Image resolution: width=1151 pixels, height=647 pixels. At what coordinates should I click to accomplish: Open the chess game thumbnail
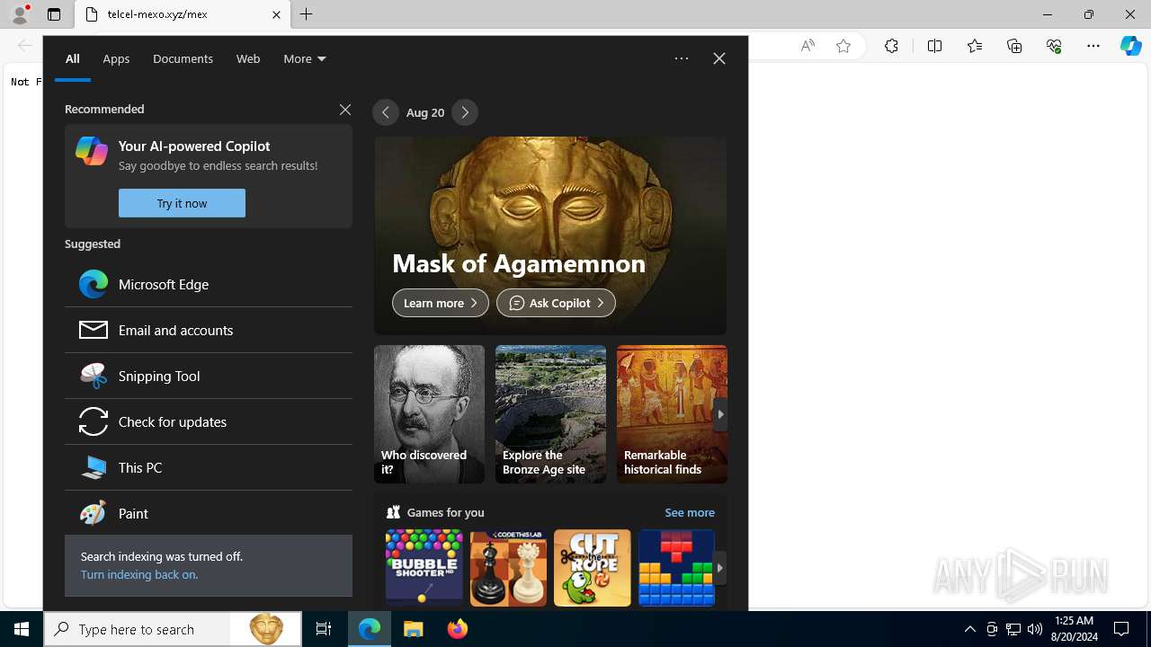(x=508, y=568)
